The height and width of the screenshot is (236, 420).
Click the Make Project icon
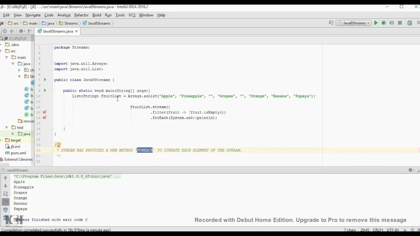point(331,23)
